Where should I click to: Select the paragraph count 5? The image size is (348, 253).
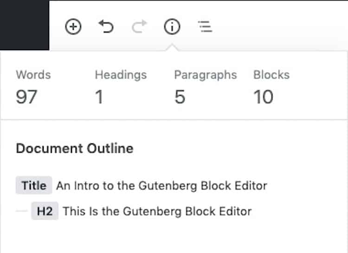(180, 97)
